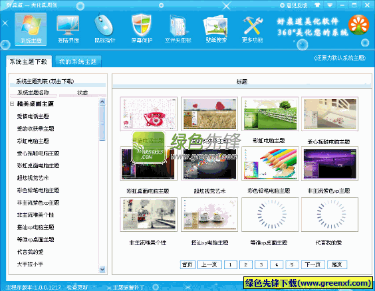Click 还原为默认系统主题 link
This screenshot has width=375, height=291.
click(340, 58)
